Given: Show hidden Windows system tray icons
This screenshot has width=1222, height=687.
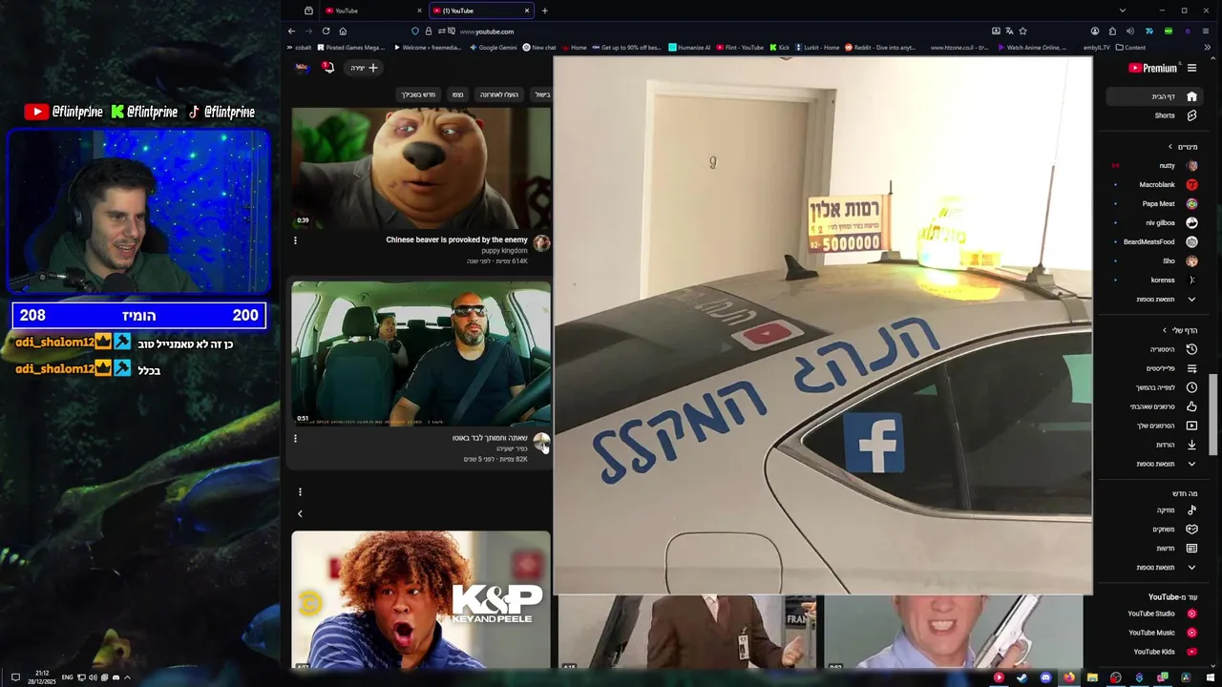Looking at the screenshot, I should coord(127,677).
